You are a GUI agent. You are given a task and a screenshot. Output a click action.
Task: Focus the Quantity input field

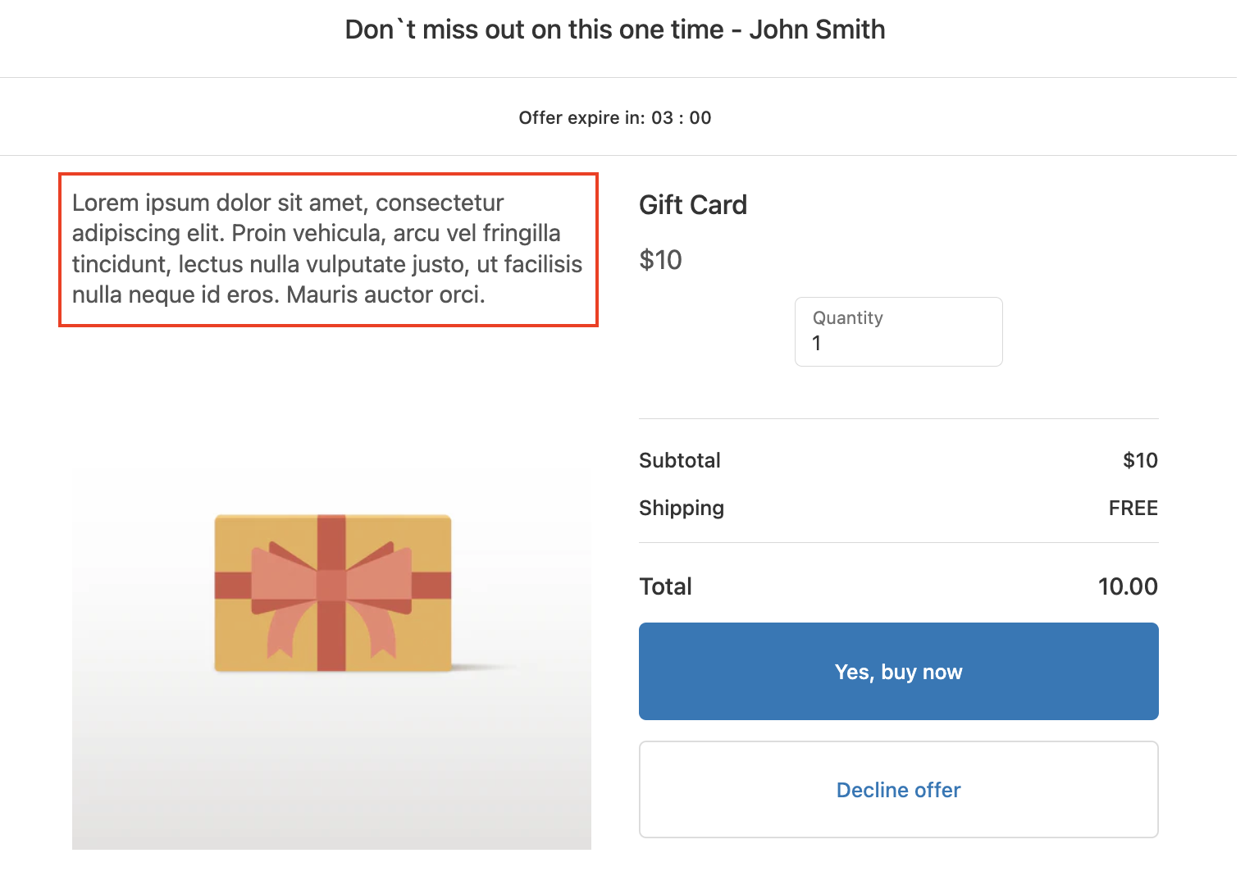click(x=898, y=343)
